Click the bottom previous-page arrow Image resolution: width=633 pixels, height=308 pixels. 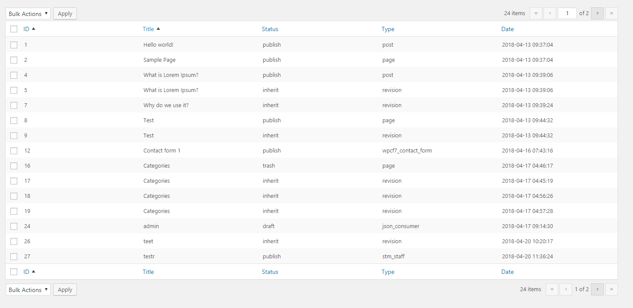tap(566, 289)
